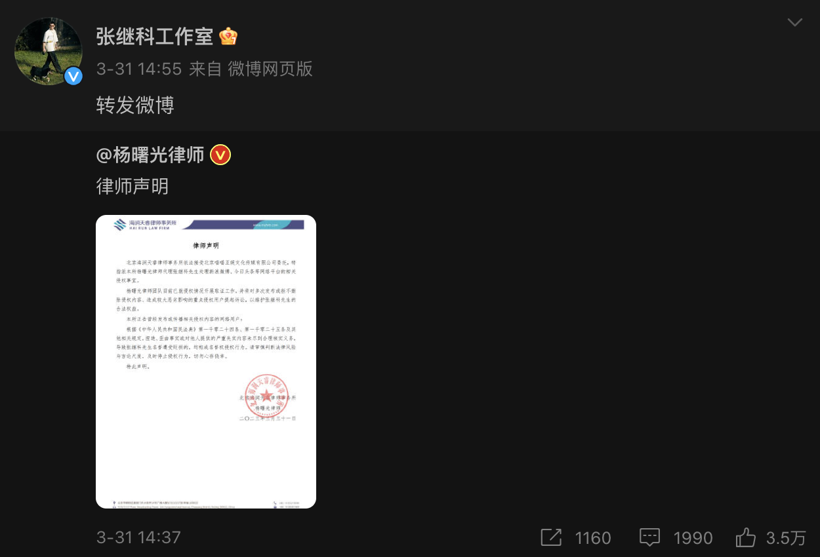Click the crown membership icon
Image resolution: width=820 pixels, height=557 pixels.
(228, 37)
